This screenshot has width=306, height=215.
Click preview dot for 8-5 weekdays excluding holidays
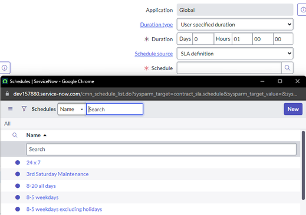tap(18, 209)
